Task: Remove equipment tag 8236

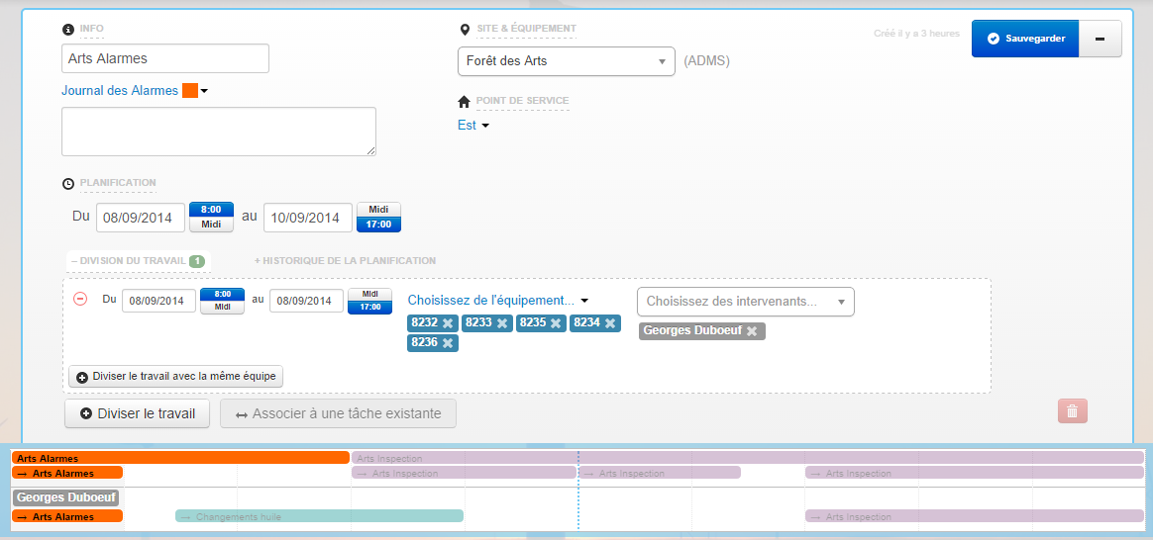Action: click(x=448, y=343)
